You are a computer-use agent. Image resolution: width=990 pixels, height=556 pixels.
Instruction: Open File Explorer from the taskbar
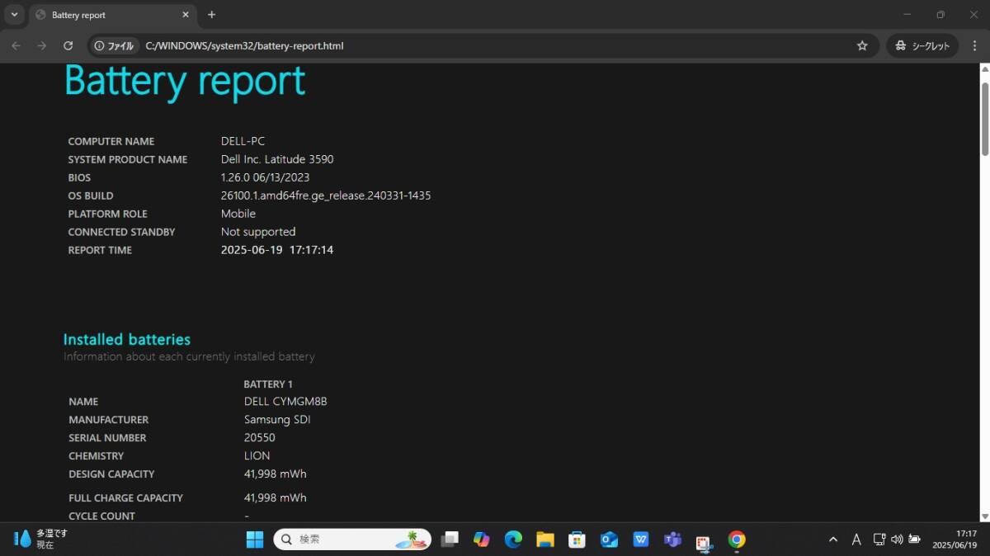point(545,540)
